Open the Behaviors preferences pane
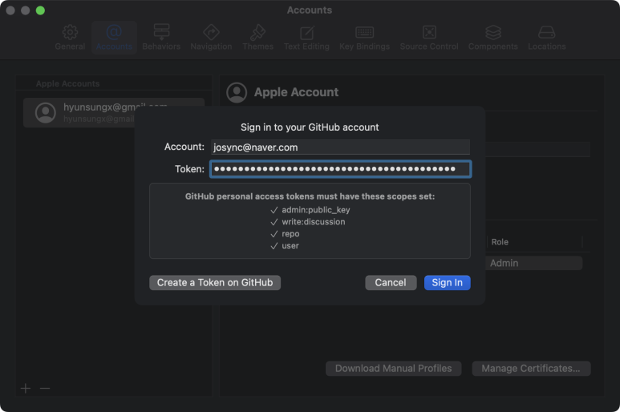 point(161,38)
